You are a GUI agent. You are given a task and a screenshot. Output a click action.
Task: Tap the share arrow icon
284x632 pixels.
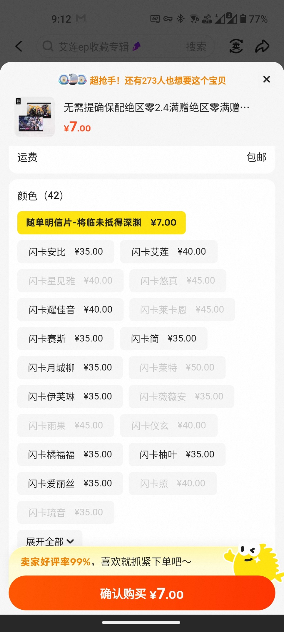262,46
